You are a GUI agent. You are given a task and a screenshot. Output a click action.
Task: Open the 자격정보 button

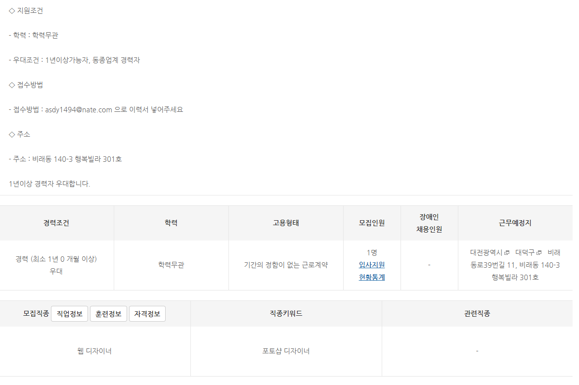[147, 314]
